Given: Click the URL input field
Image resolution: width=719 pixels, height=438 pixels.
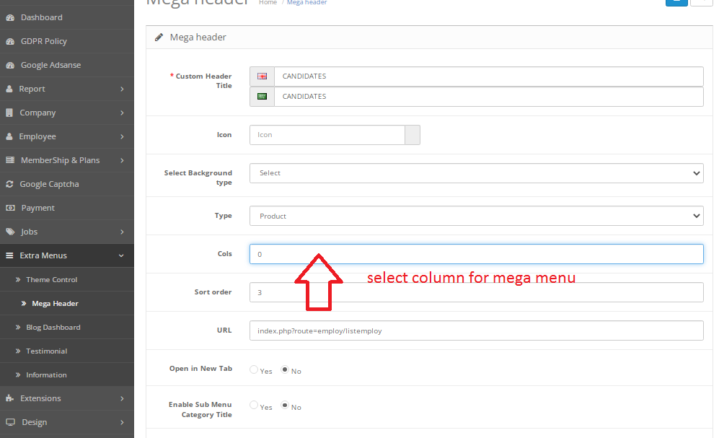Looking at the screenshot, I should pos(476,330).
